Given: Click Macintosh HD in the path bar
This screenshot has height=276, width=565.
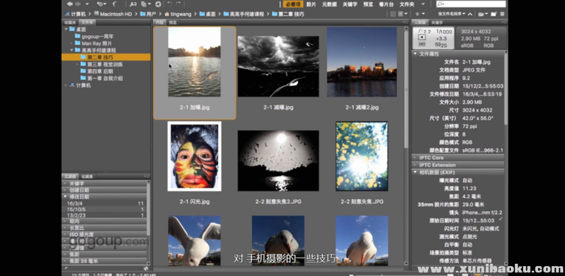Looking at the screenshot, I should point(118,13).
